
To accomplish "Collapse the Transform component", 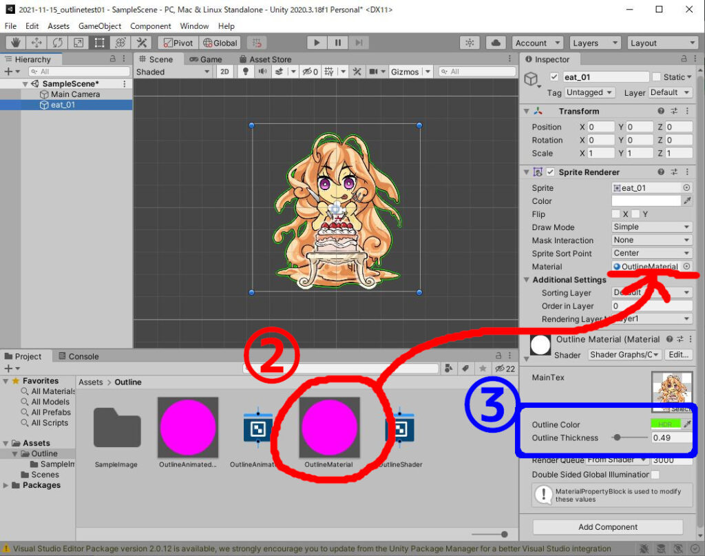I will click(x=526, y=111).
